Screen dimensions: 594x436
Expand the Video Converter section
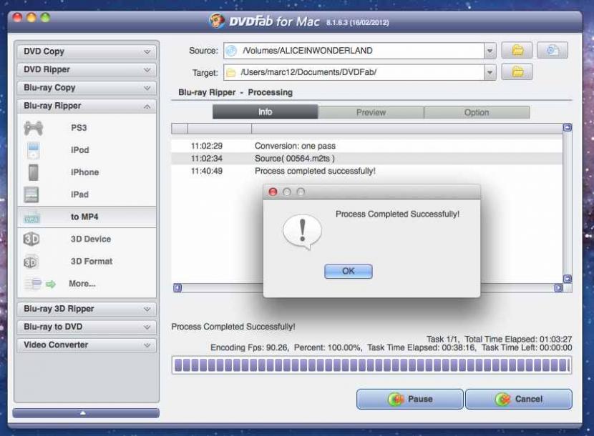tap(87, 345)
